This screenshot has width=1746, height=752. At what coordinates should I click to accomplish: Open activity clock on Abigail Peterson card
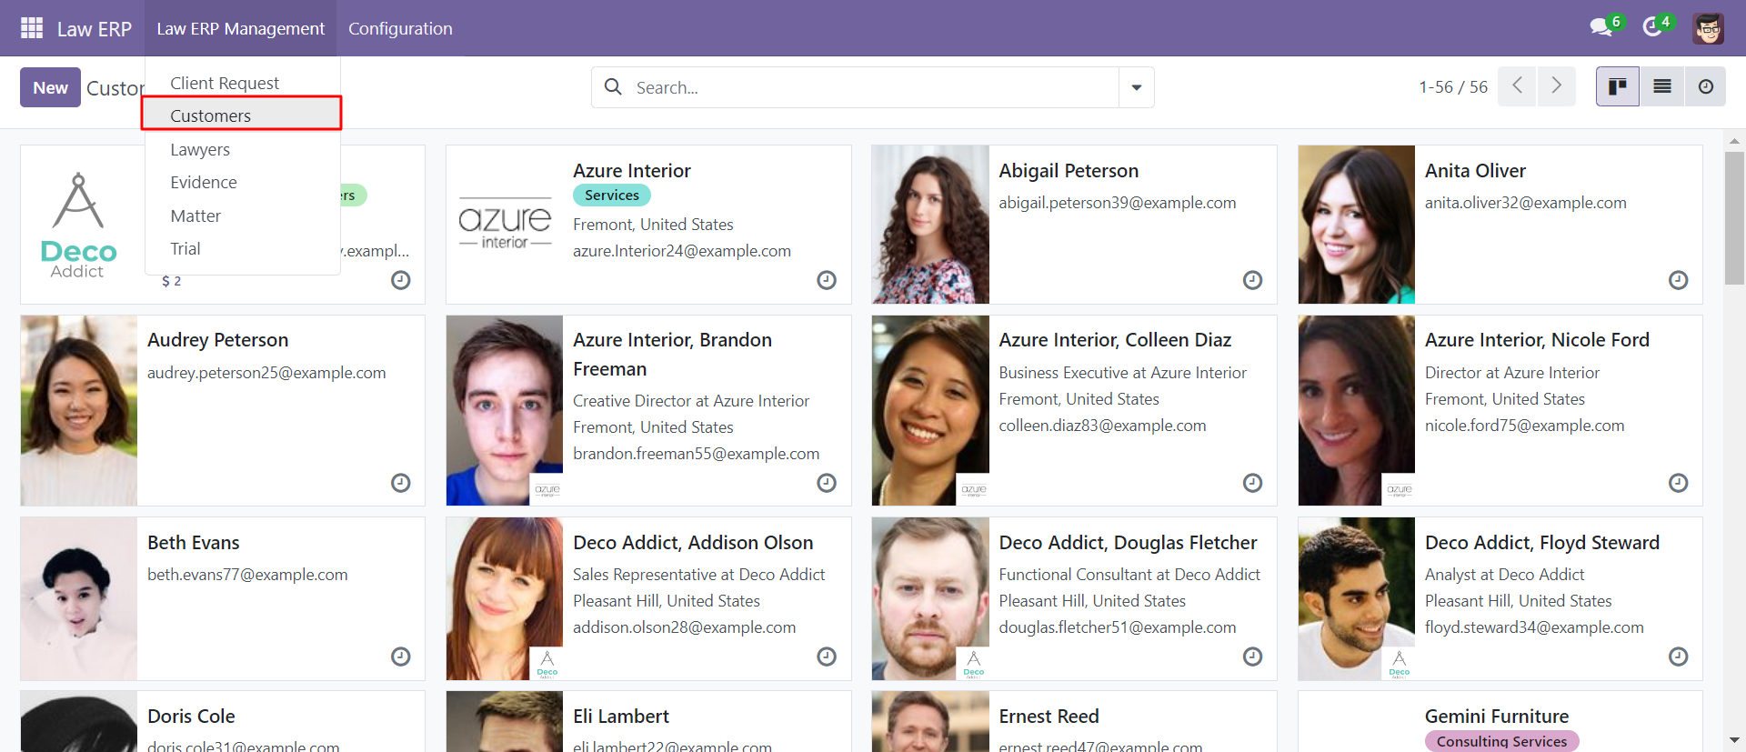pyautogui.click(x=1253, y=280)
